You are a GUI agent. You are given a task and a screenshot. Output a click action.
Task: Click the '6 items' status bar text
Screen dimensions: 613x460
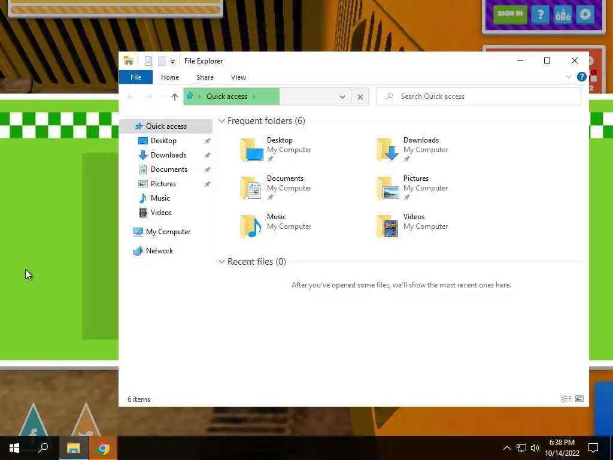(139, 400)
